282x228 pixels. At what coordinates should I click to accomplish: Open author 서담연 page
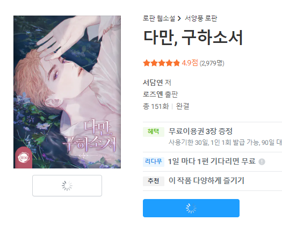(154, 83)
